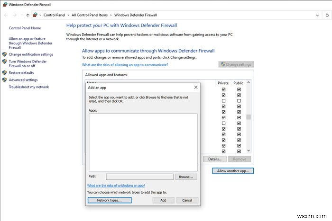
Task: Enable the third row's unchecked Private checkbox
Action: click(x=223, y=101)
